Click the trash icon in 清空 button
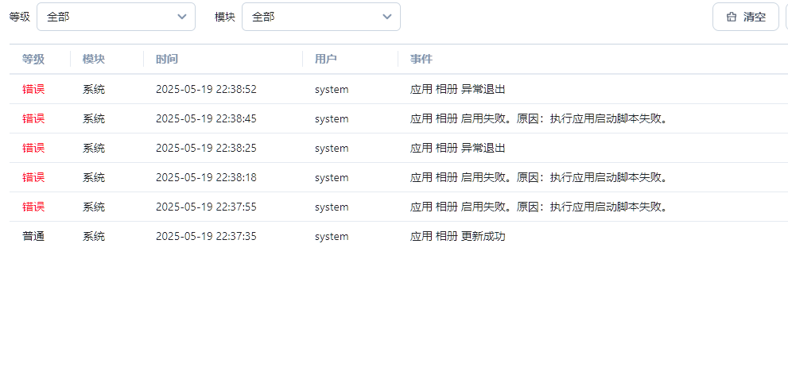788x387 pixels. tap(732, 17)
